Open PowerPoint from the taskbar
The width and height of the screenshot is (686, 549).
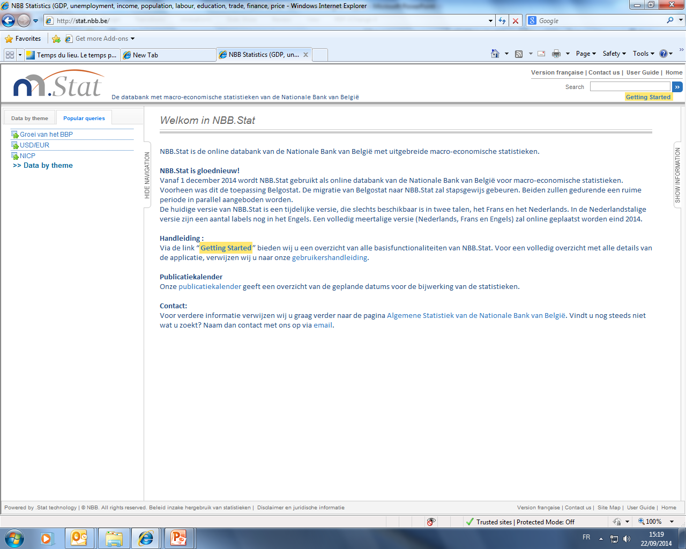pyautogui.click(x=178, y=538)
